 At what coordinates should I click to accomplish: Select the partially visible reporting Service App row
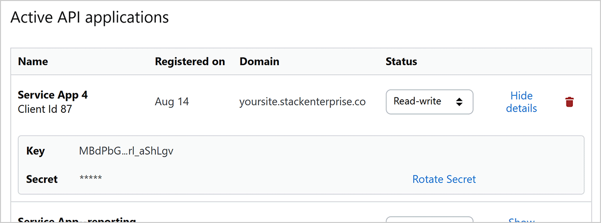(77, 219)
